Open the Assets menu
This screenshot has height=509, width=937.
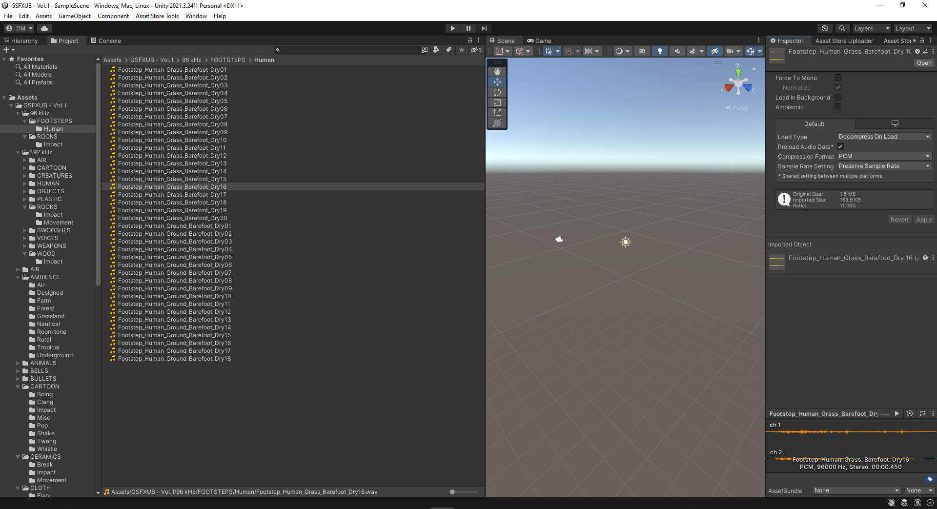click(43, 16)
